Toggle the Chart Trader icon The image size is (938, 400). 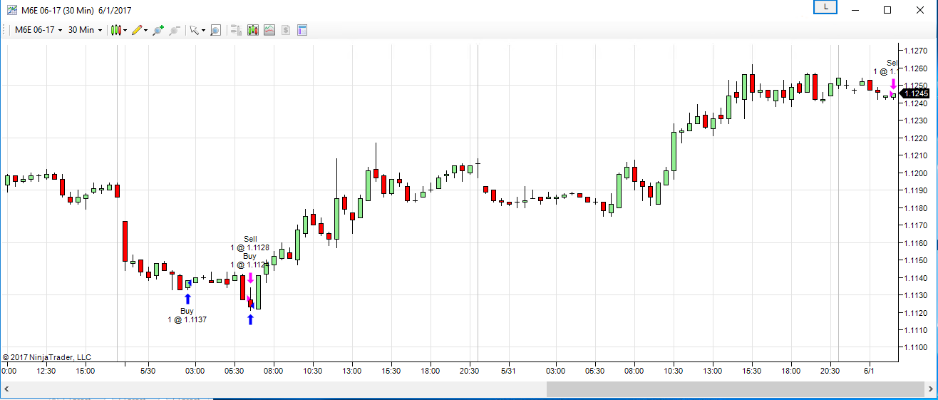(237, 30)
